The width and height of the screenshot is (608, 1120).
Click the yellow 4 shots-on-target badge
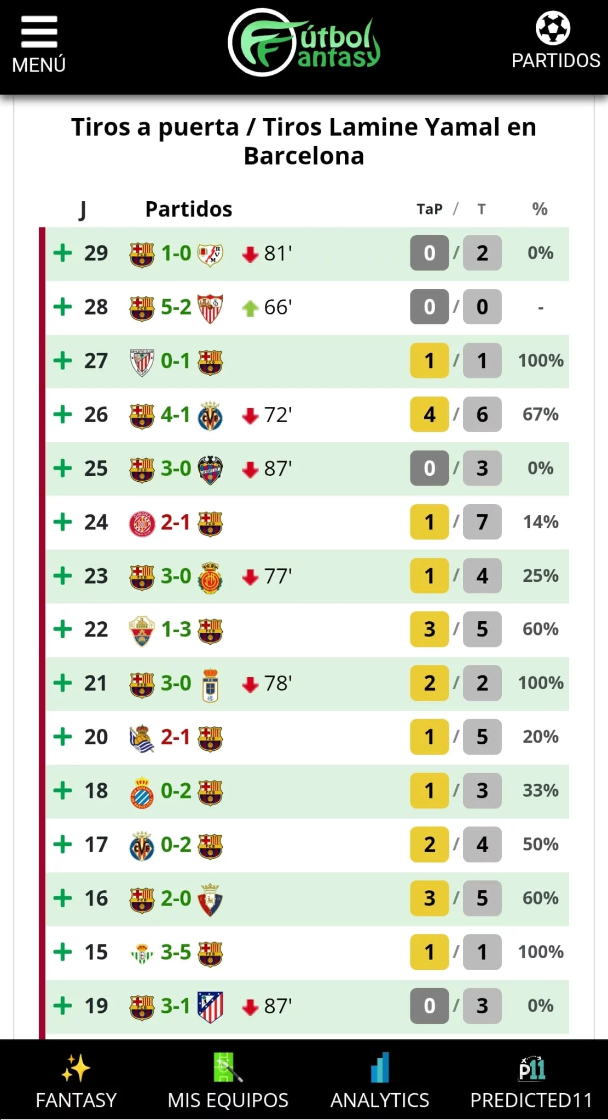coord(429,415)
